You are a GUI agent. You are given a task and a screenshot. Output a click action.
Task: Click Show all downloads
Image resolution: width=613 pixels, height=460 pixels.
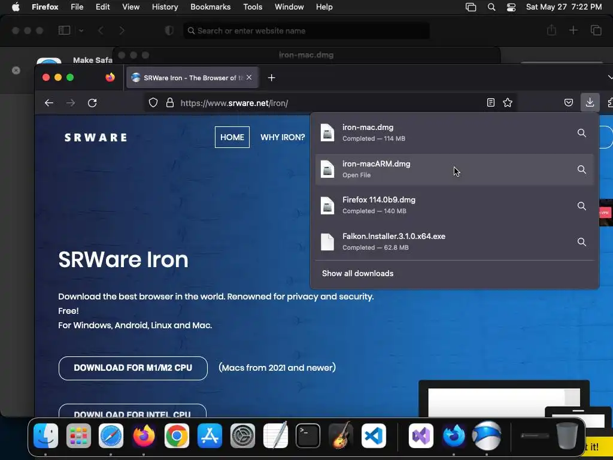358,273
